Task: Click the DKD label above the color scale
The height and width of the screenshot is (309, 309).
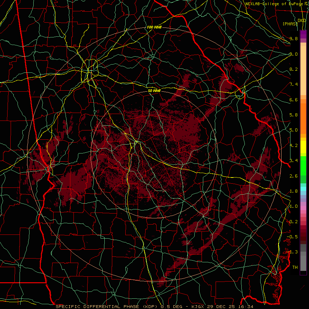Action: click(x=301, y=21)
